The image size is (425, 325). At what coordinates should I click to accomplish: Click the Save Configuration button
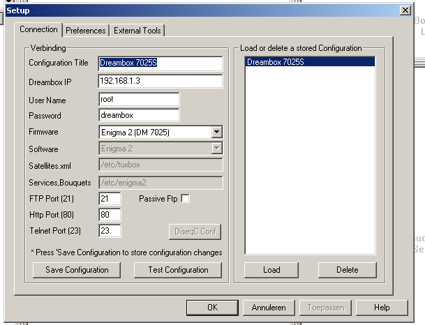pyautogui.click(x=77, y=270)
